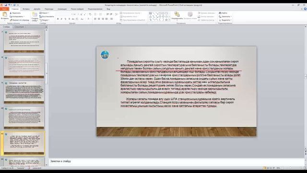Toggle italic formatting
This screenshot has width=307, height=173.
61,19
